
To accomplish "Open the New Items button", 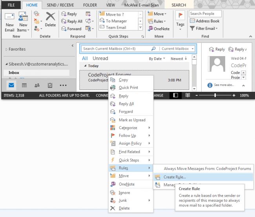I will tap(23, 22).
